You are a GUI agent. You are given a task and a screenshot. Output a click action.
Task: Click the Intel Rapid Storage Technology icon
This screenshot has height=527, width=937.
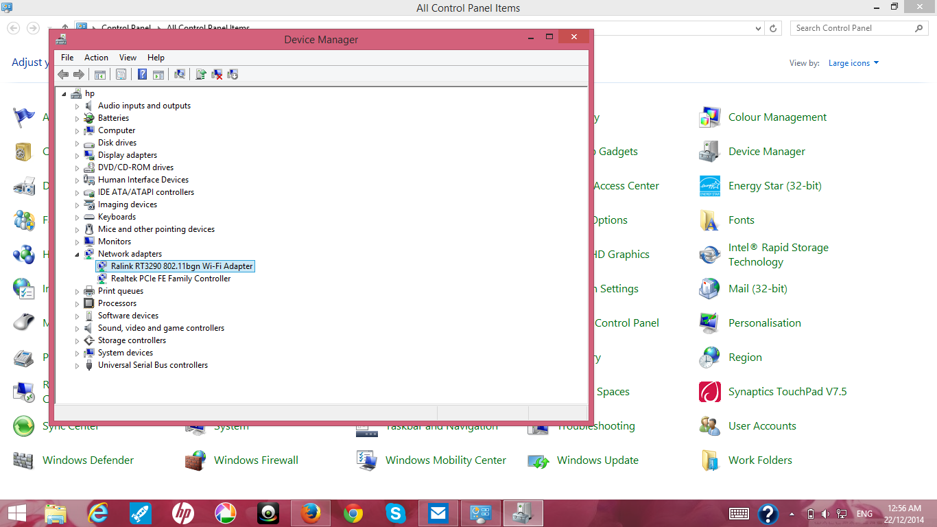click(709, 255)
